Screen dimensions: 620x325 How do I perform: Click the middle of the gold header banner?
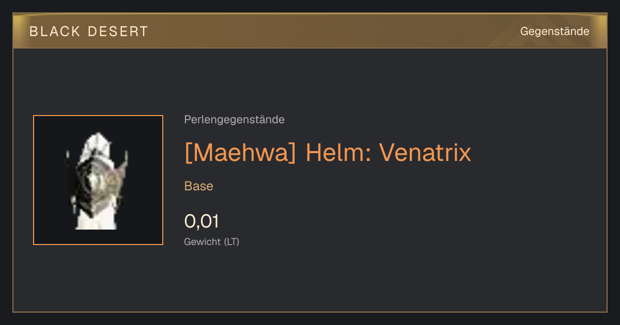[x=310, y=31]
